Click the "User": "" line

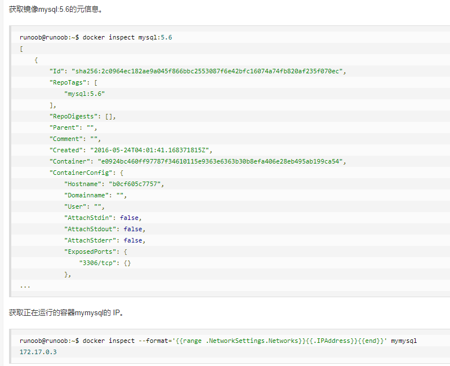point(84,206)
